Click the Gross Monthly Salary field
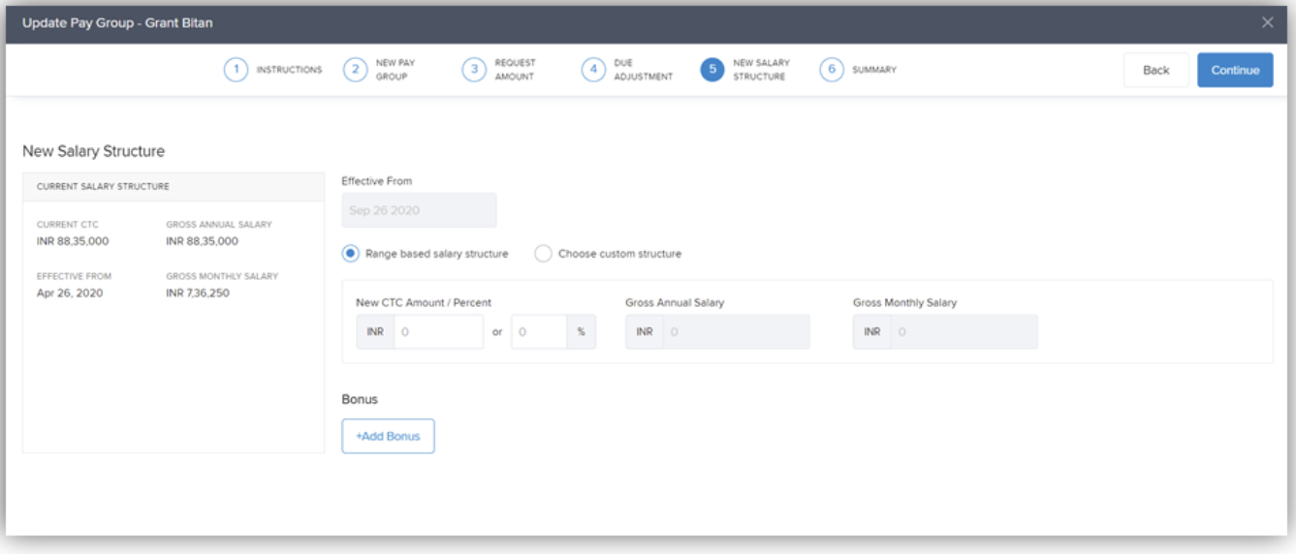The width and height of the screenshot is (1296, 554). click(x=963, y=332)
